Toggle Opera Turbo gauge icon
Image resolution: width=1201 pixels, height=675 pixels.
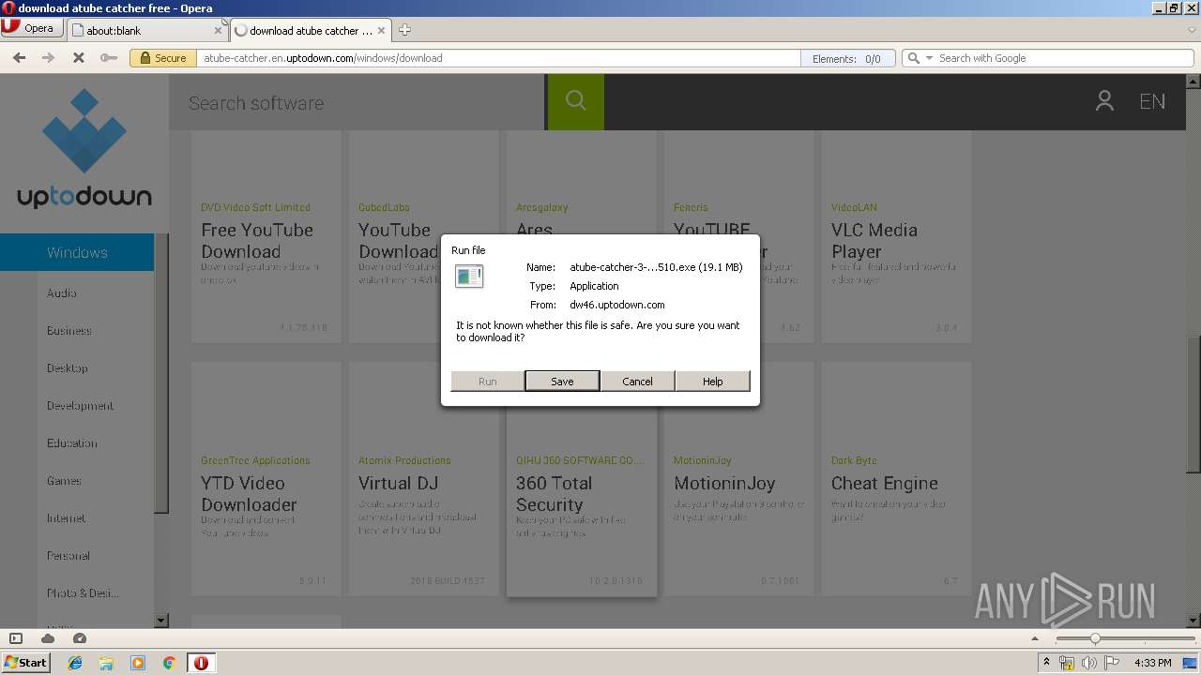80,638
